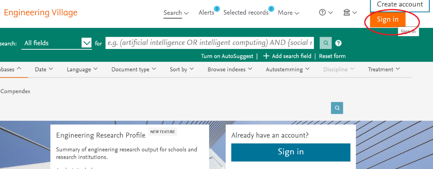This screenshot has width=433, height=169.
Task: Expand the Sort by options
Action: (x=182, y=69)
